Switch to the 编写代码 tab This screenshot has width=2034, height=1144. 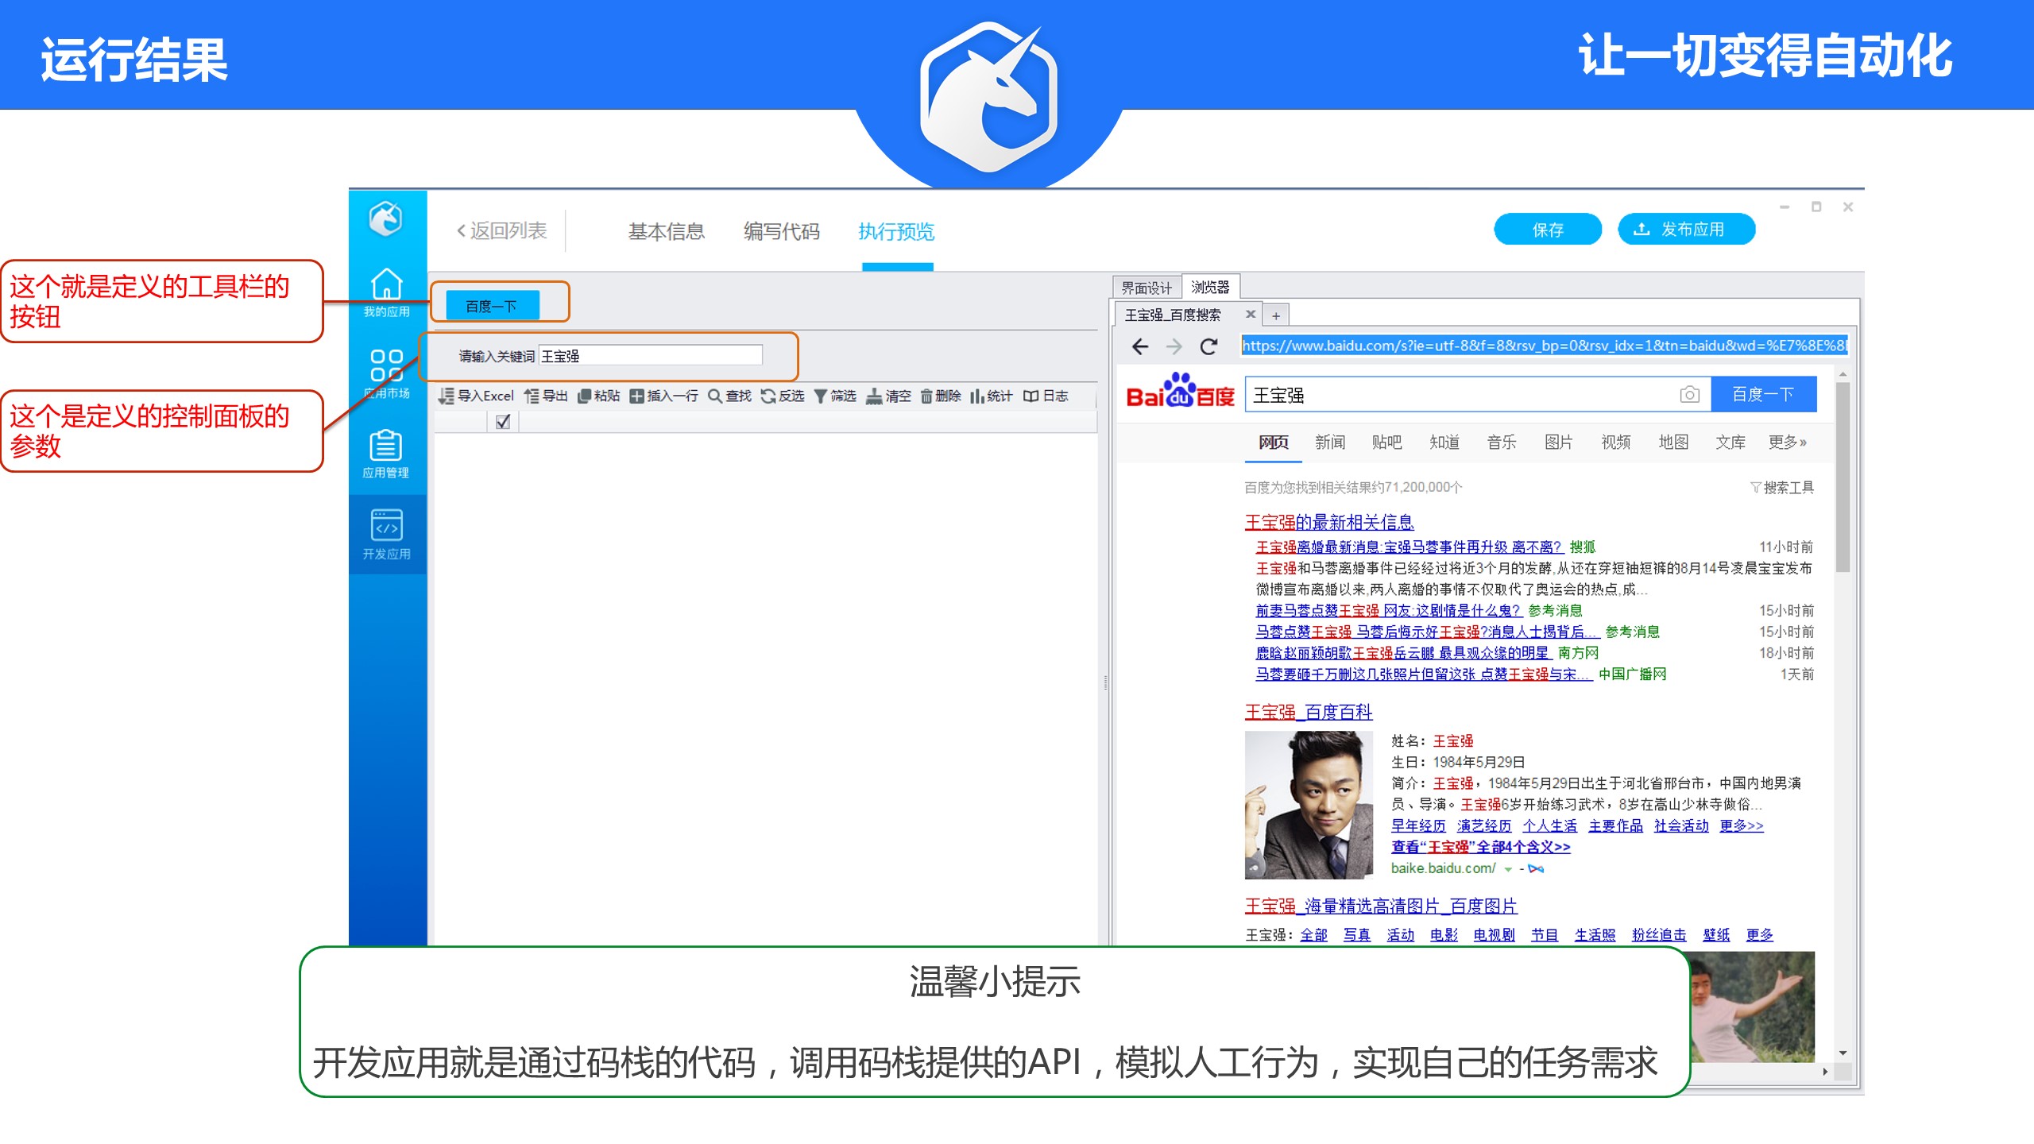(x=781, y=231)
